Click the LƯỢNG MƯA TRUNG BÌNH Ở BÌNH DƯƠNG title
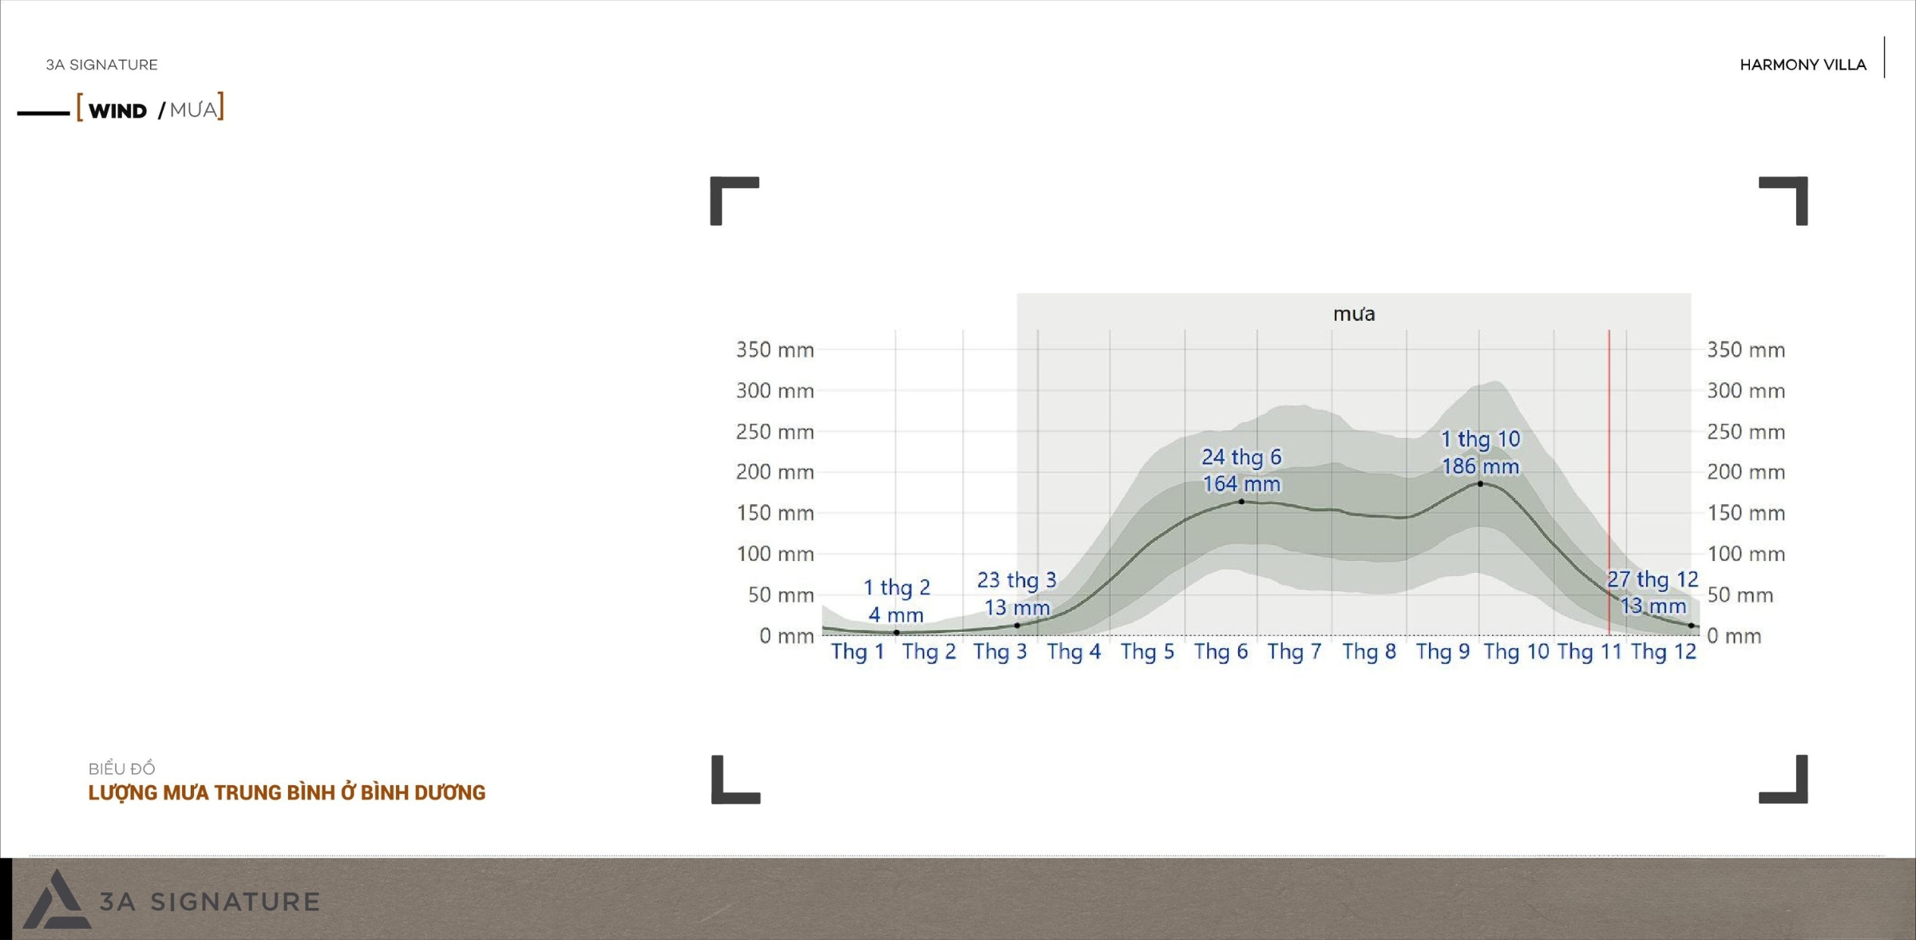1916x940 pixels. click(287, 792)
